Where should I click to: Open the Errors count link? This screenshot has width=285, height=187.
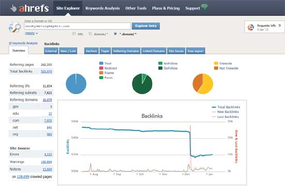click(x=48, y=154)
